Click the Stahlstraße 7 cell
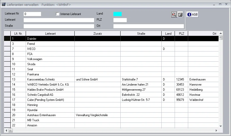The width and height of the screenshot is (231, 136). [x=141, y=79]
